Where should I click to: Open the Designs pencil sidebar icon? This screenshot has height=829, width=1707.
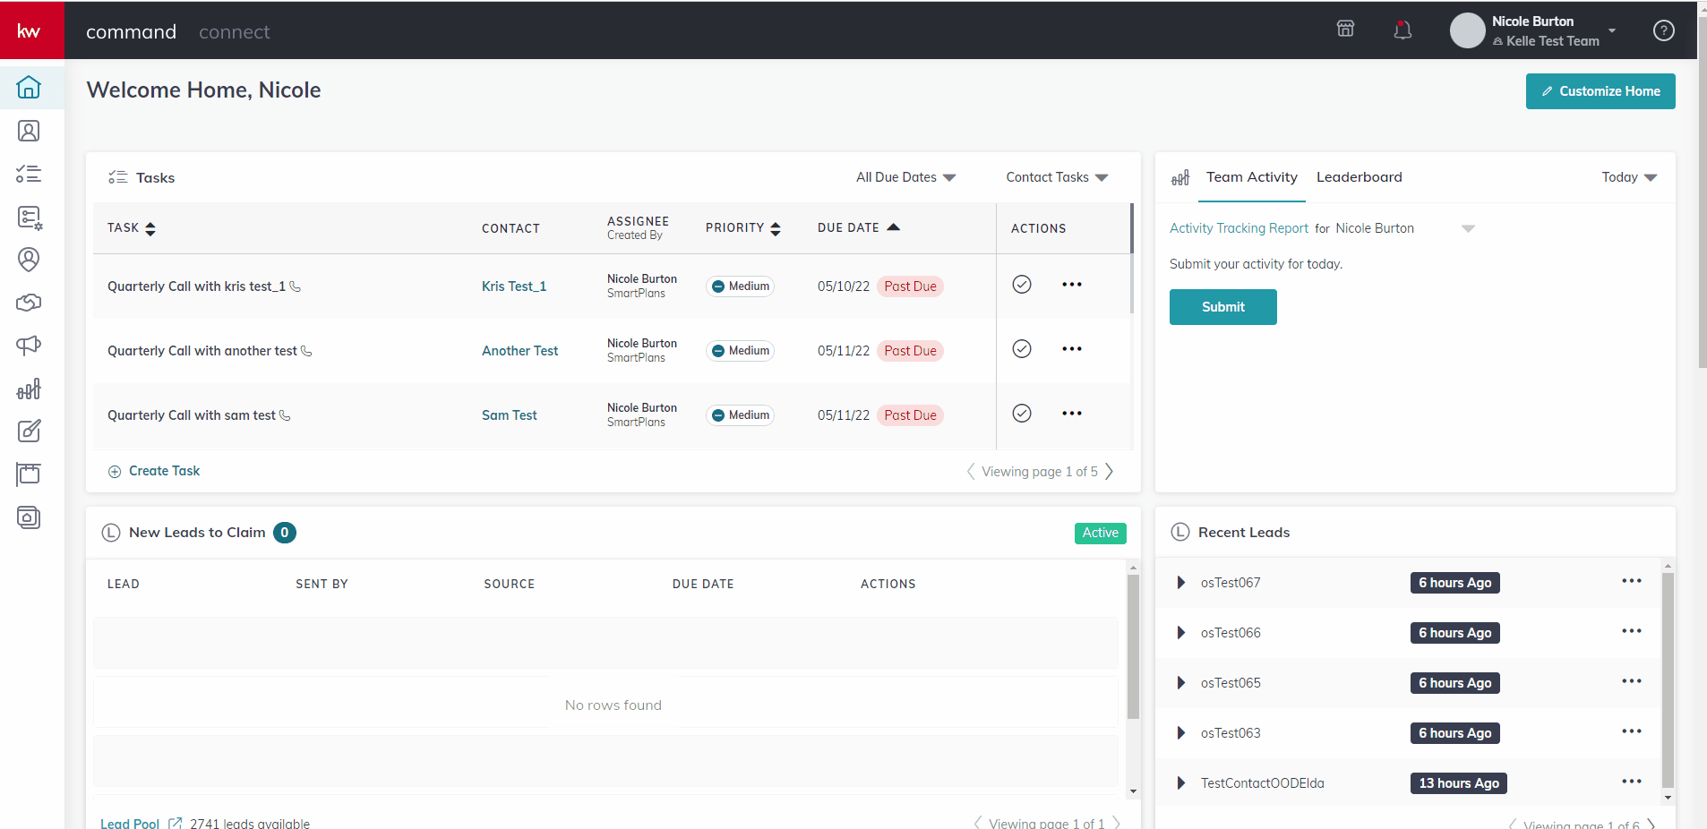(x=29, y=431)
